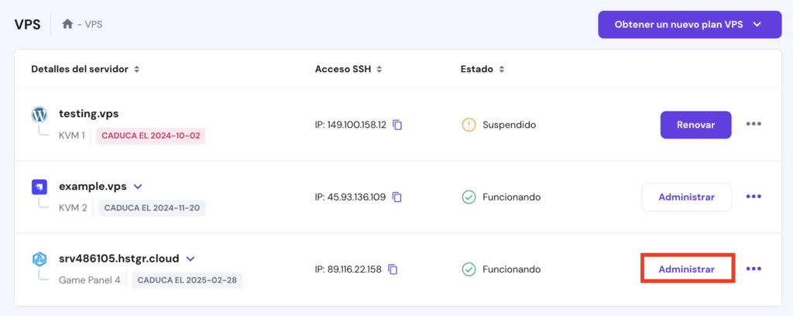Screen dimensions: 793x316
Task: Sort by Estado column
Action: click(502, 70)
